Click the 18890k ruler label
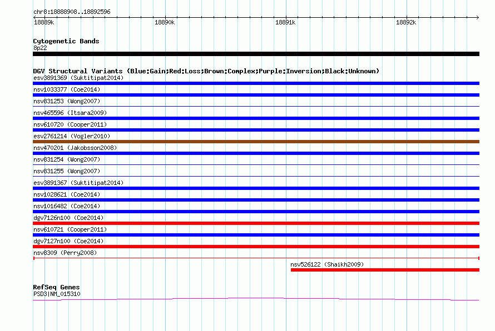This screenshot has width=495, height=331. 165,23
